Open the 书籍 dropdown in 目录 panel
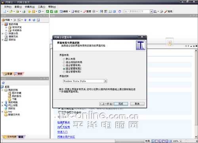This screenshot has width=198, height=143. click(11, 20)
